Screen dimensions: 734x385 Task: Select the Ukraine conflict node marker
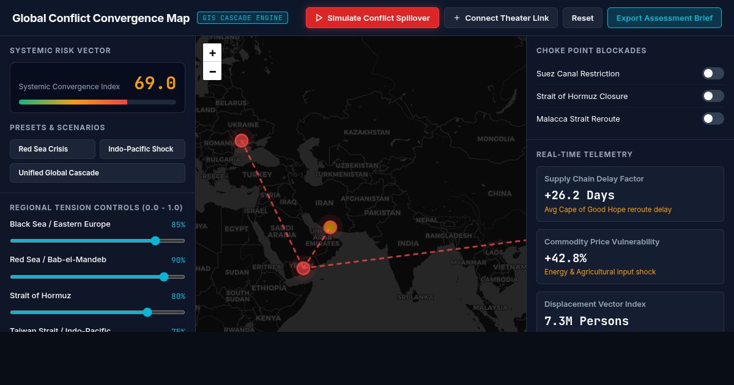click(x=242, y=140)
